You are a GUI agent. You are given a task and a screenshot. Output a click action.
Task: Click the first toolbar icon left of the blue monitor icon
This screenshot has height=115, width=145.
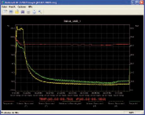click(5, 11)
